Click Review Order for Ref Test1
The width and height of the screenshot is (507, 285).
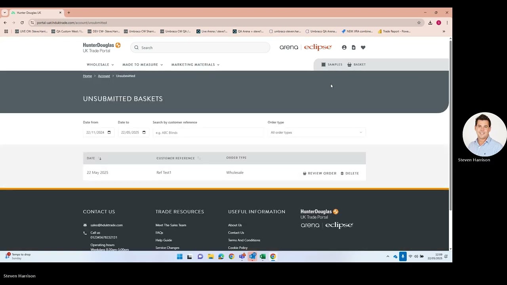tap(320, 173)
